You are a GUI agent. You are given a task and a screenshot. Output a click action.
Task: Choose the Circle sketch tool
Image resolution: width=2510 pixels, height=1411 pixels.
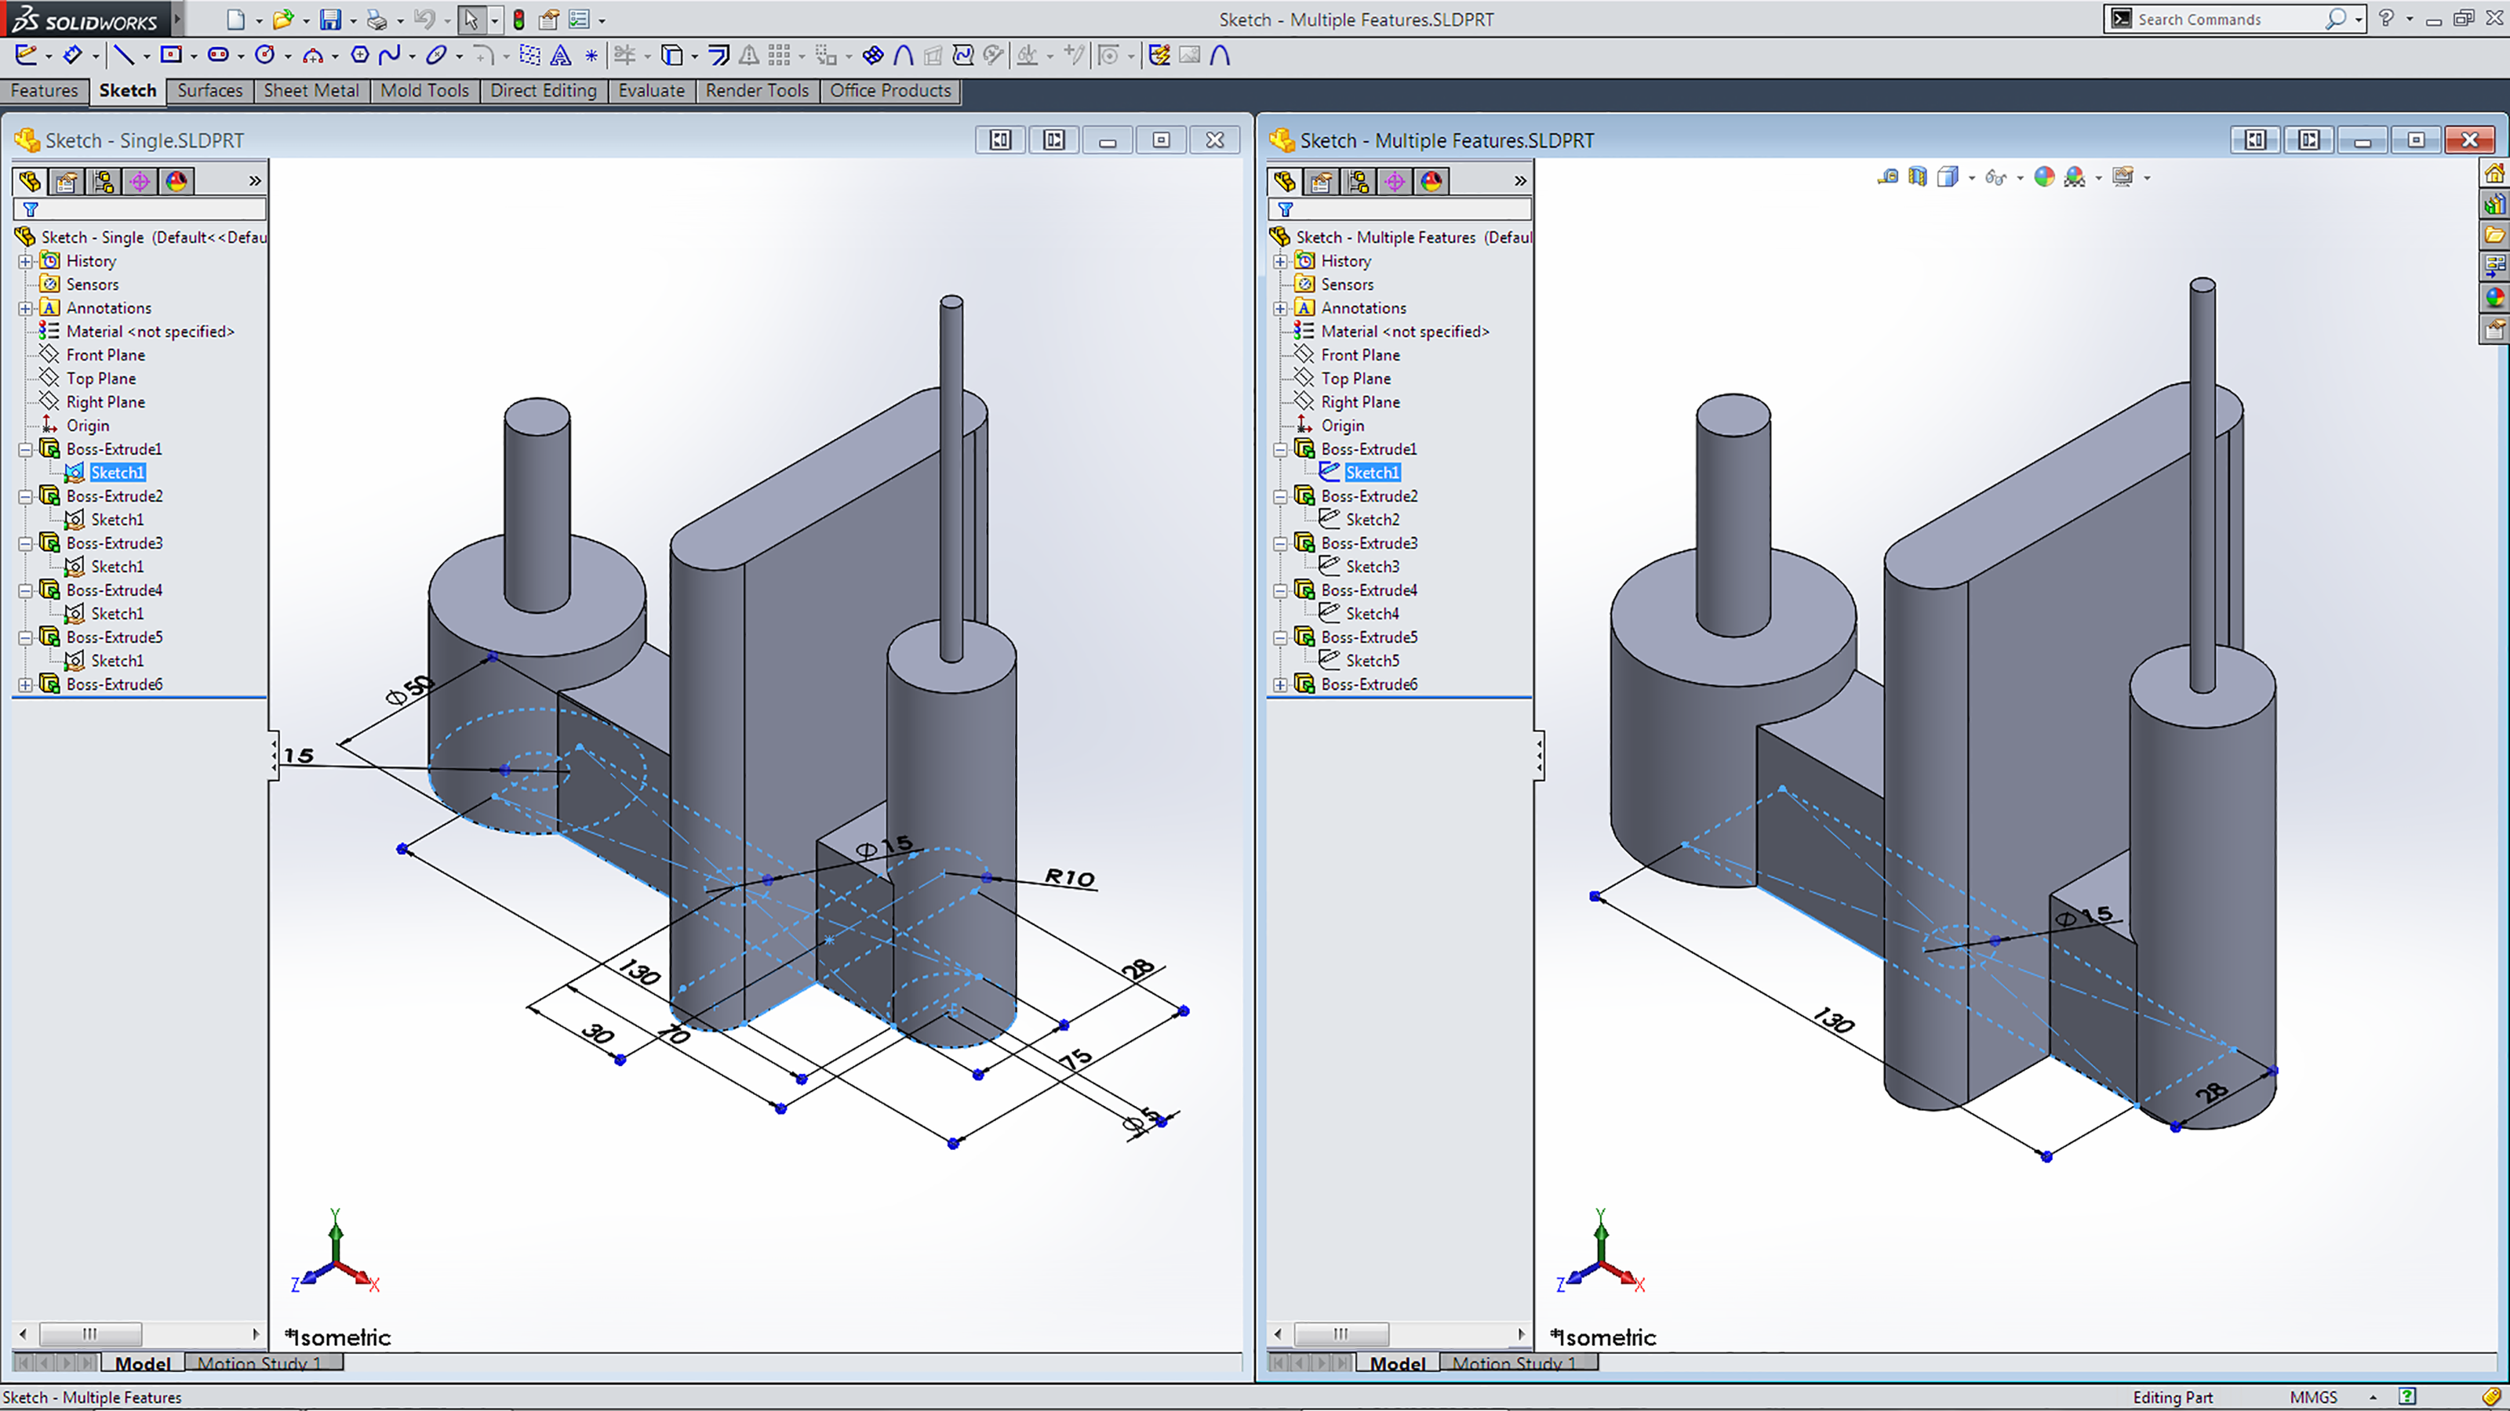coord(265,56)
